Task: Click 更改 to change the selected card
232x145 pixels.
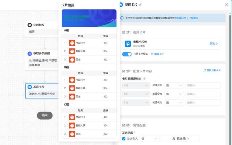Action: tap(214, 43)
